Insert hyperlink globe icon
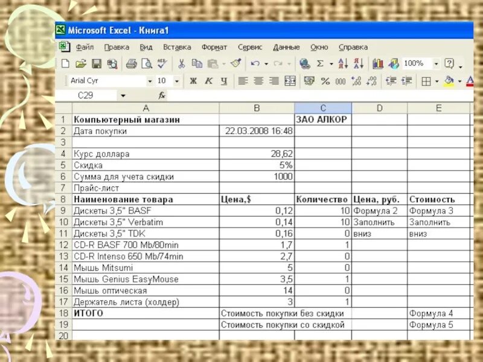The width and height of the screenshot is (483, 362). point(305,64)
